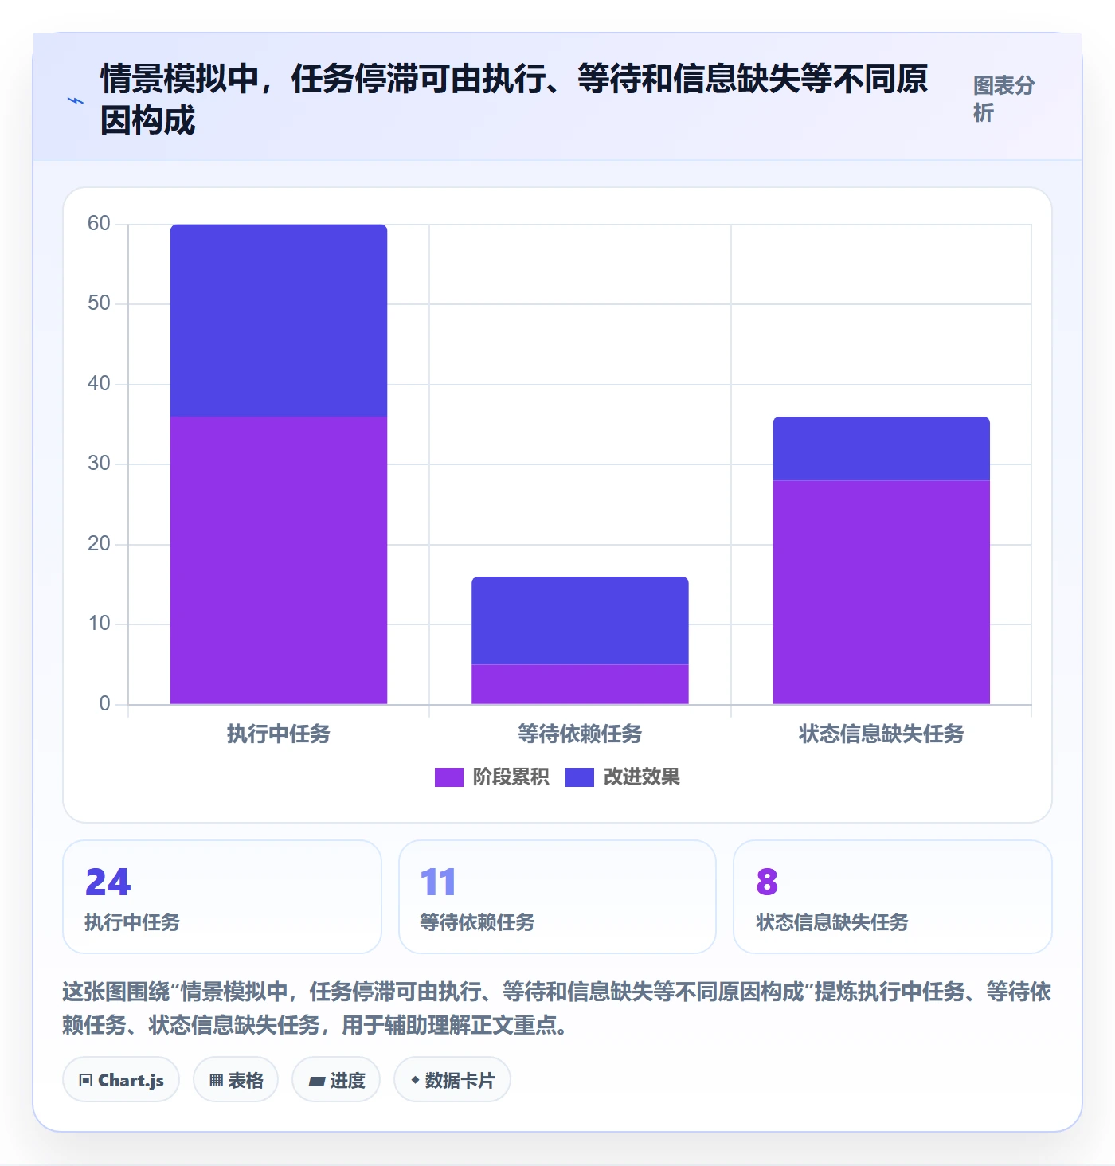Click the 状态信息缺失任务 x-axis label under the chart

point(882,734)
